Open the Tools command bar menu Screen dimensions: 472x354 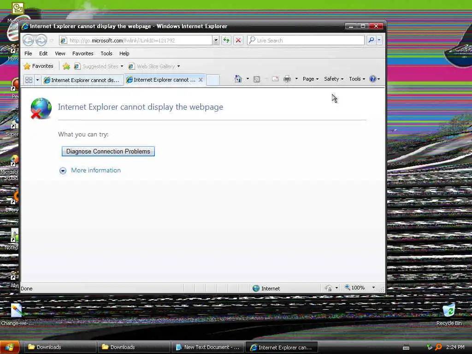click(357, 79)
